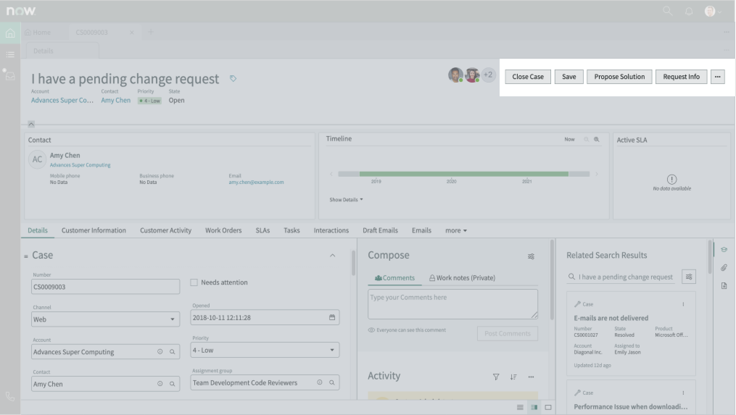Open the notifications bell icon

pos(689,11)
